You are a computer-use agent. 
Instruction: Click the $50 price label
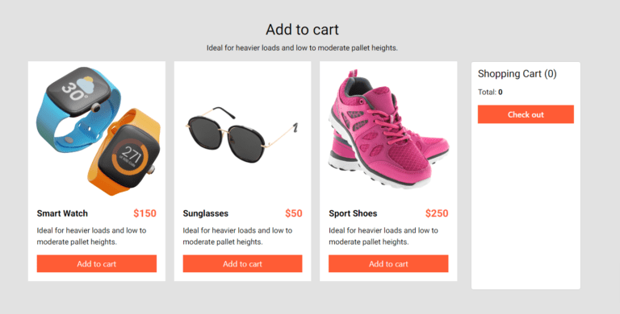coord(294,213)
